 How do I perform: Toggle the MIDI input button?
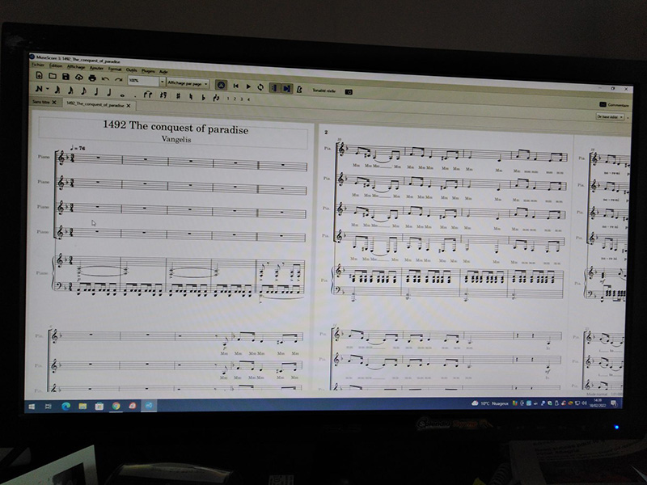point(221,85)
